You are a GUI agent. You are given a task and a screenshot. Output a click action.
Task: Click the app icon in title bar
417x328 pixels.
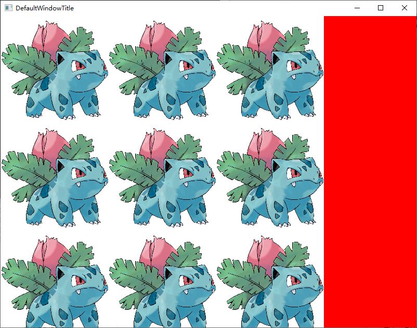8,8
